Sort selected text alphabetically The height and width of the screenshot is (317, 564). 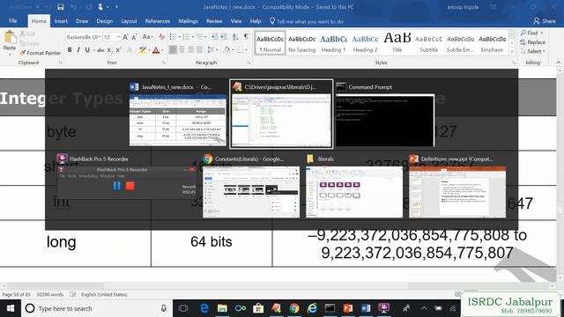tap(235, 37)
